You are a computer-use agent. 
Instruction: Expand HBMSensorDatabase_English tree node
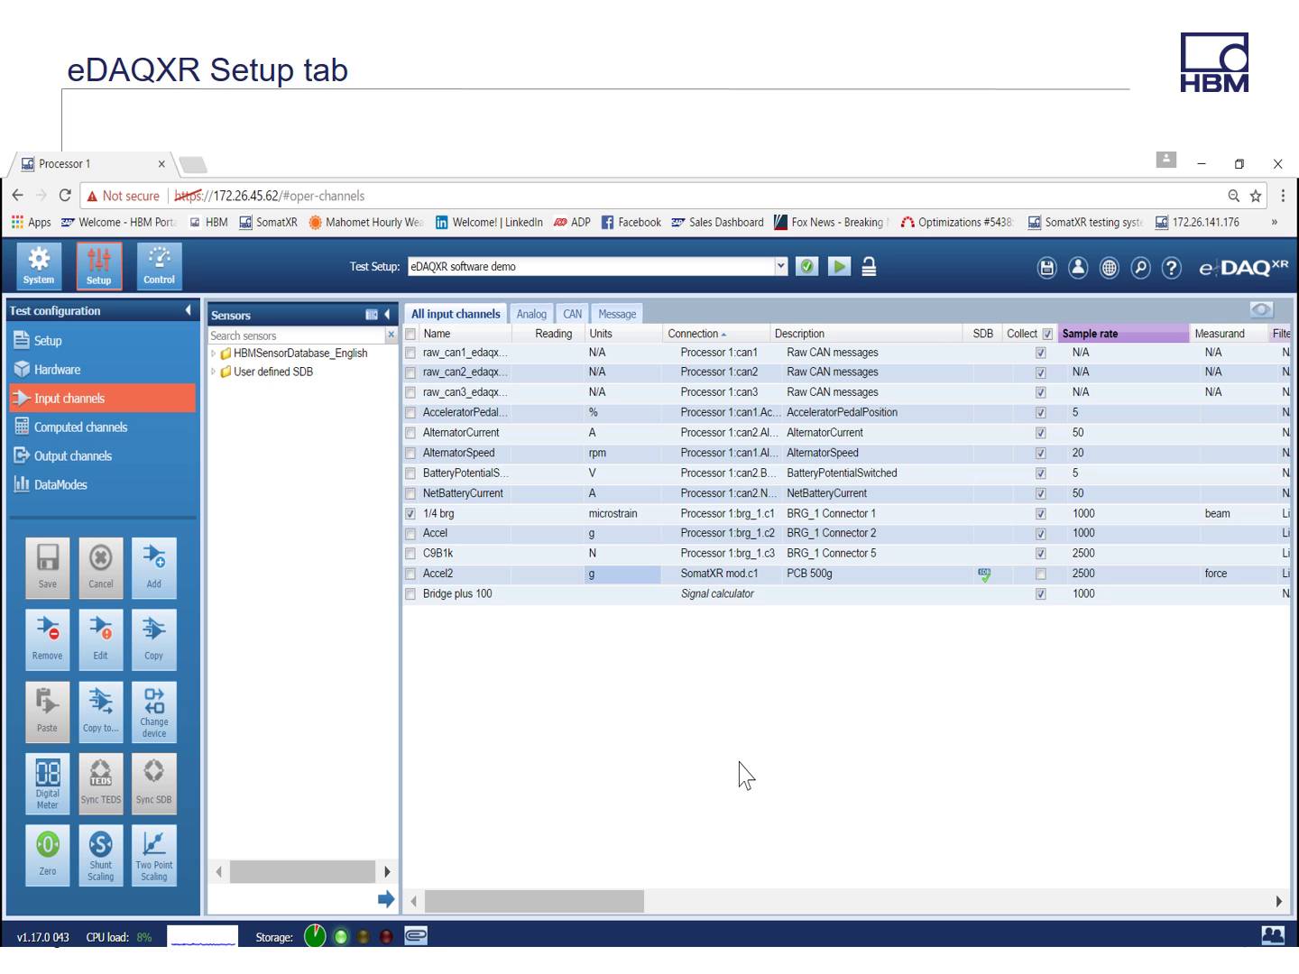point(214,354)
